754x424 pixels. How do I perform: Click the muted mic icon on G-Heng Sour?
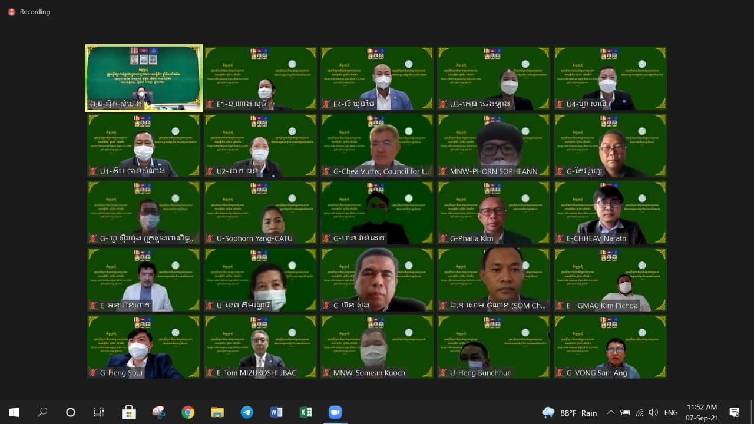pos(93,373)
